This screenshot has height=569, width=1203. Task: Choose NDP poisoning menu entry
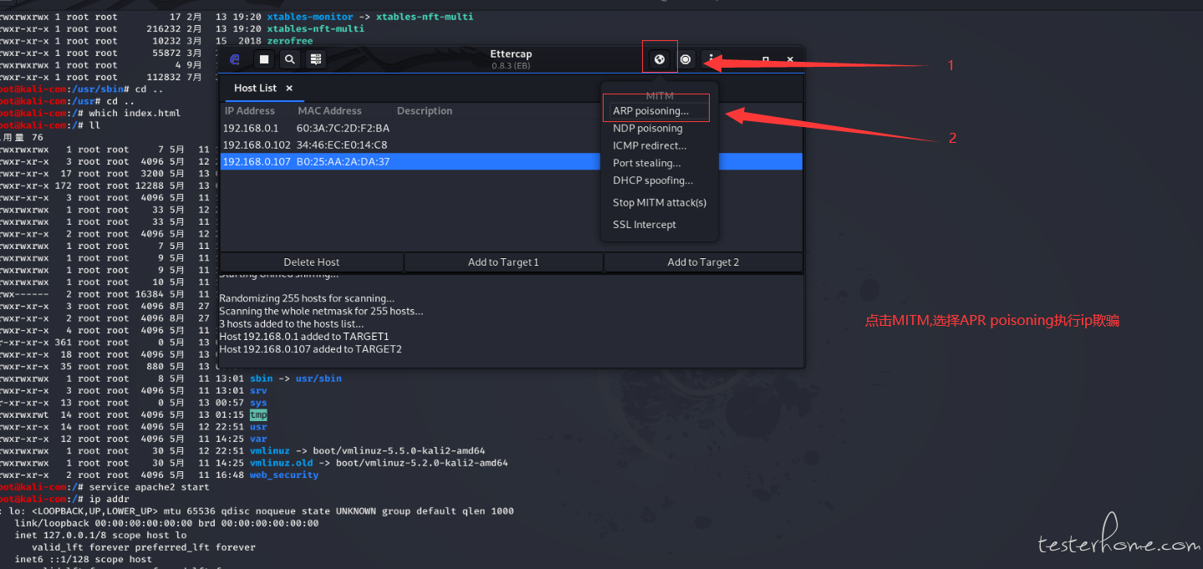647,129
